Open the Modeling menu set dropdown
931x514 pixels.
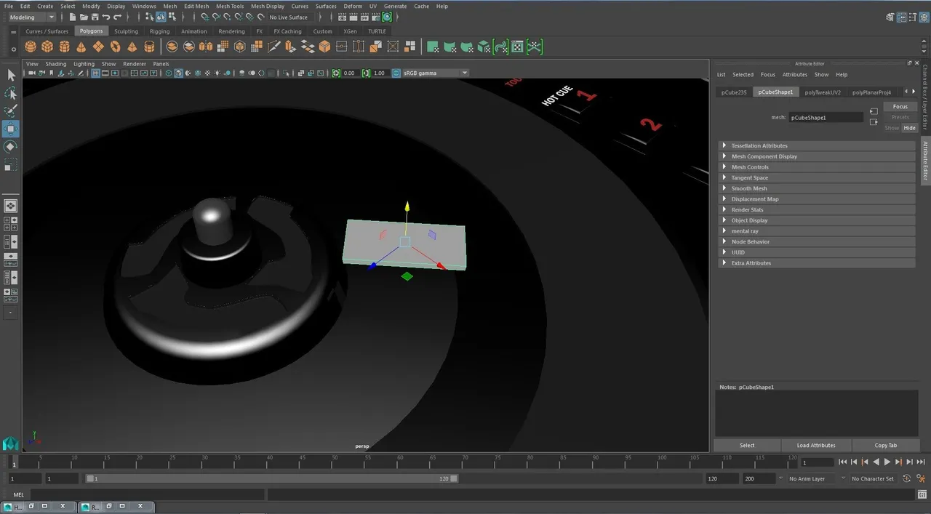point(31,17)
